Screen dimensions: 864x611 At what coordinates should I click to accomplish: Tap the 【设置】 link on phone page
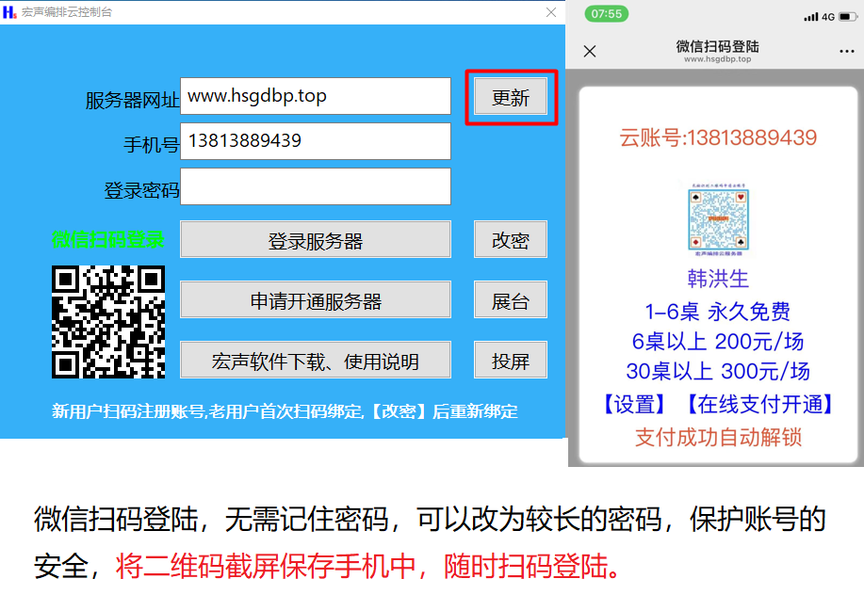tap(634, 404)
